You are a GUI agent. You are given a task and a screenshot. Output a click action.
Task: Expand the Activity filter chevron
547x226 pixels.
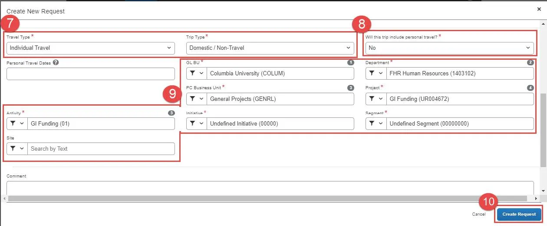coord(22,124)
